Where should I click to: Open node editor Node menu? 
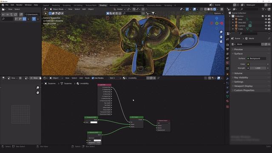(x=87, y=78)
